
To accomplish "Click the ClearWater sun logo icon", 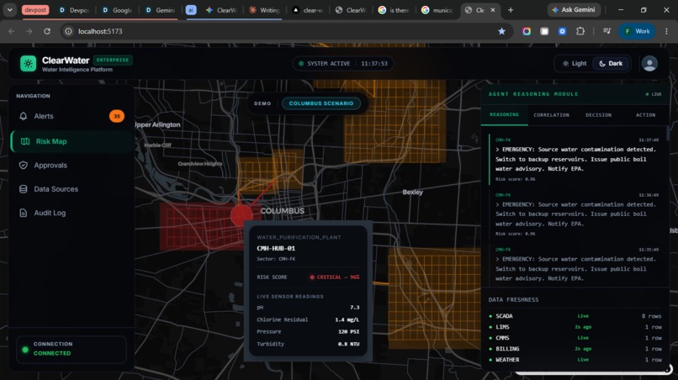I will pyautogui.click(x=28, y=64).
